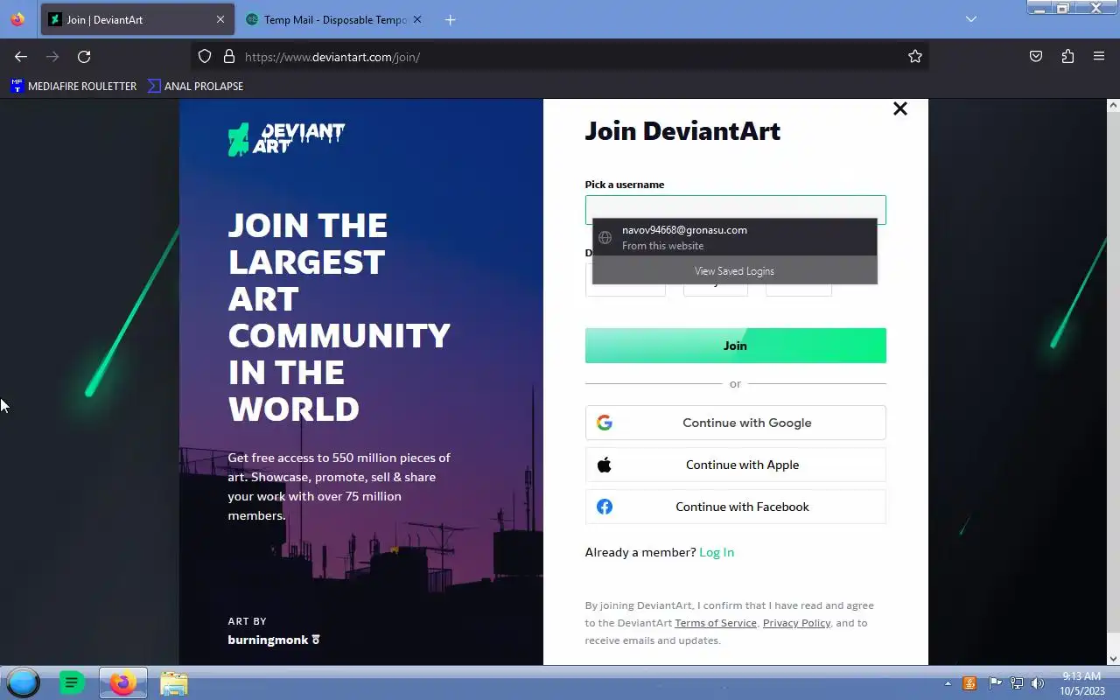1120x700 pixels.
Task: Click Firefox taskbar icon
Action: 123,682
